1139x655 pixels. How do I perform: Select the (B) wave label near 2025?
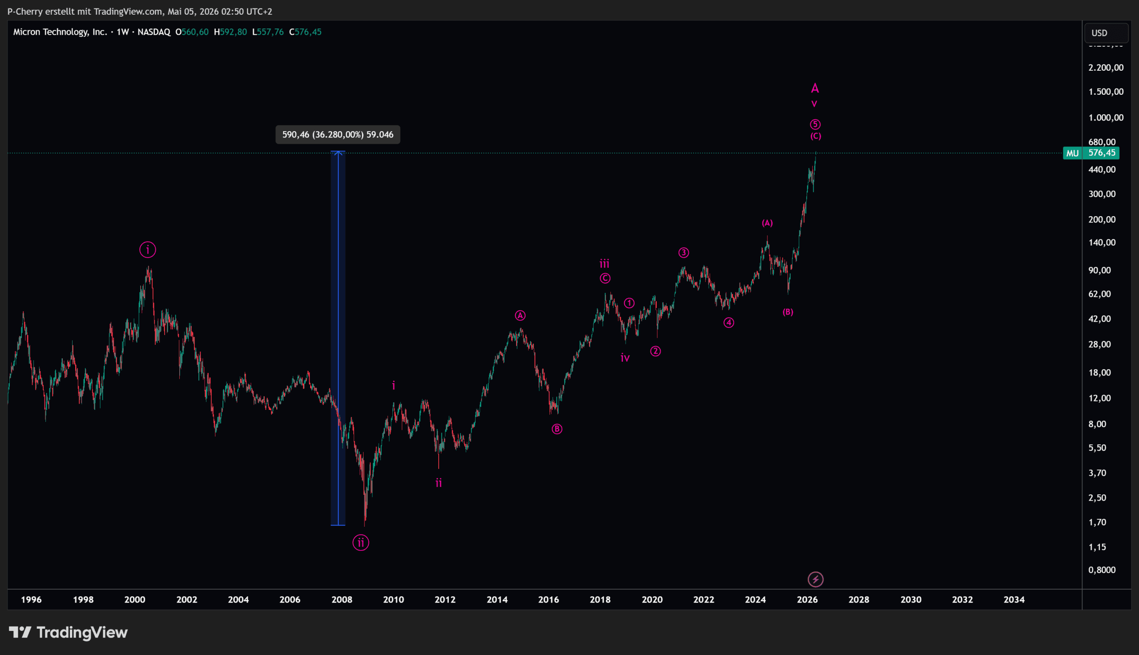click(788, 312)
